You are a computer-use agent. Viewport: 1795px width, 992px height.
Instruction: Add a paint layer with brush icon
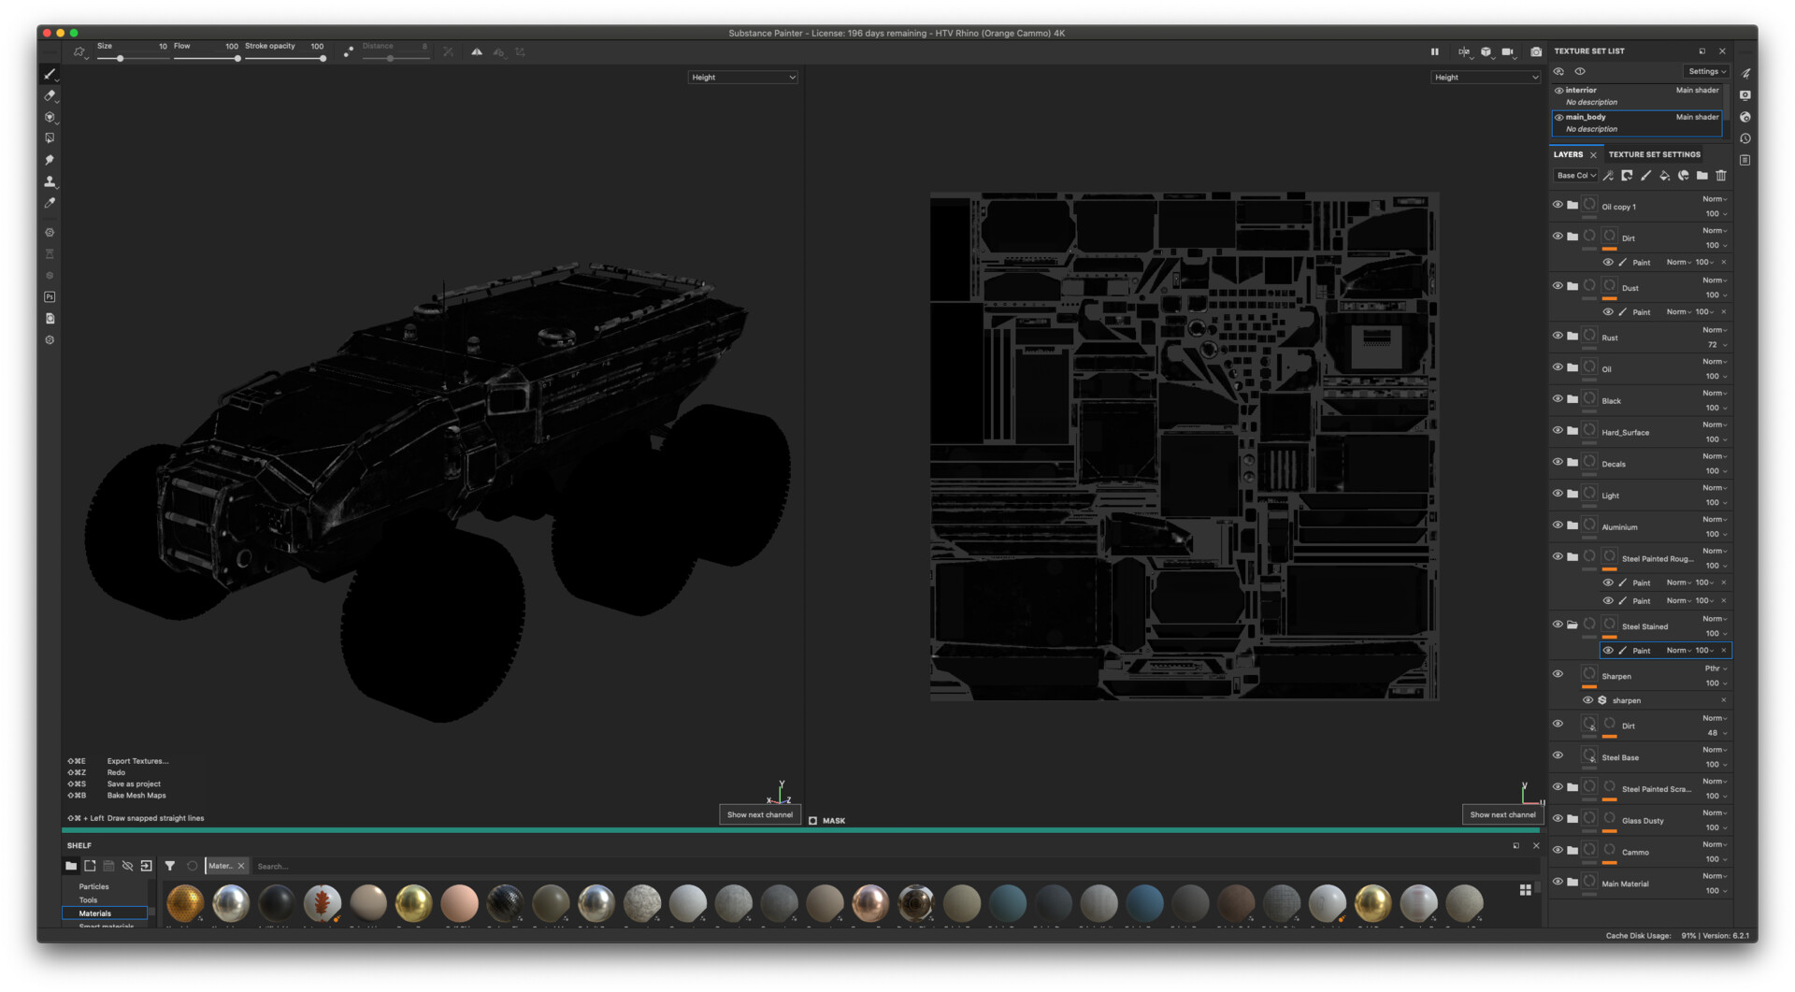tap(1645, 176)
